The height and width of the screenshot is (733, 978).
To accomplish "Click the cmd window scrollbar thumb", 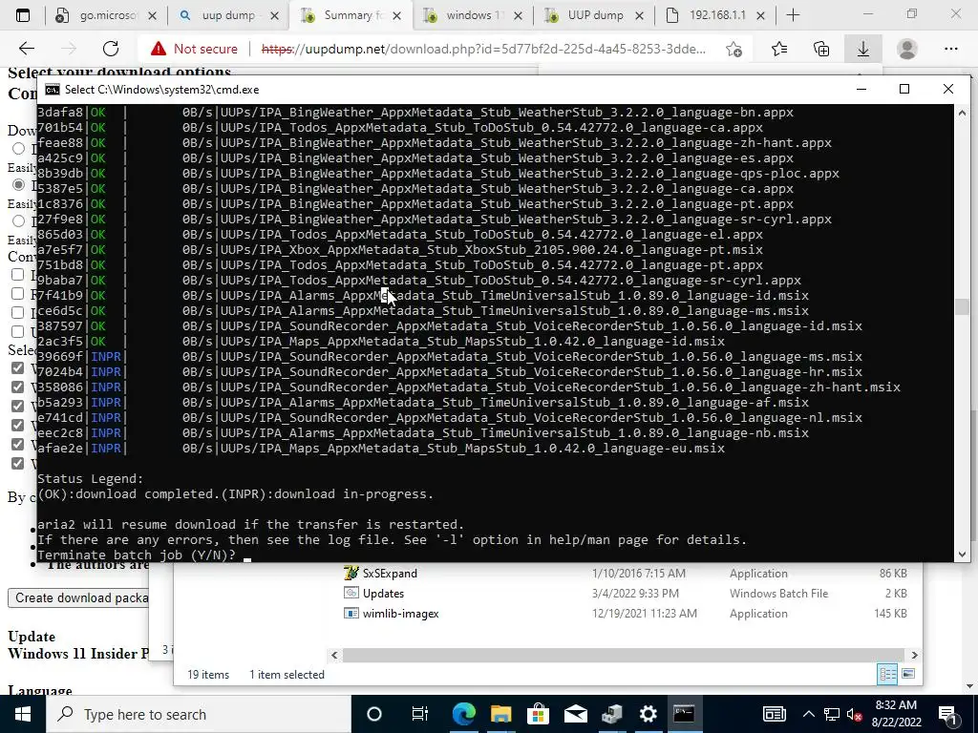I will tap(961, 306).
